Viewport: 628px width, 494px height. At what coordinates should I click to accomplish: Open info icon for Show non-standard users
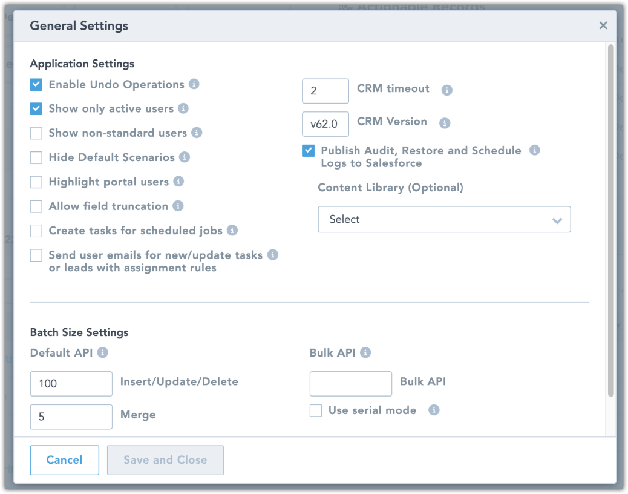(x=197, y=133)
